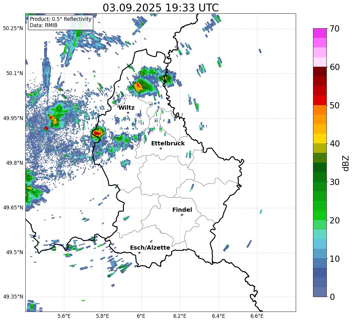The width and height of the screenshot is (353, 322).
Task: Click the colorbar 0 tick label
Action: coord(332,297)
